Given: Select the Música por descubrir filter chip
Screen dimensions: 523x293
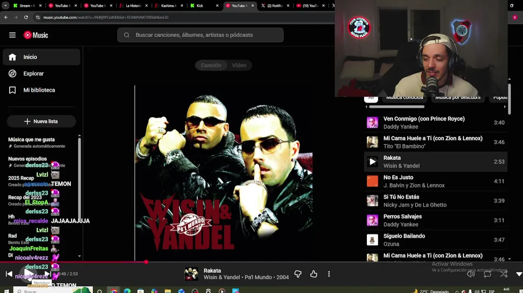Looking at the screenshot, I should point(458,98).
